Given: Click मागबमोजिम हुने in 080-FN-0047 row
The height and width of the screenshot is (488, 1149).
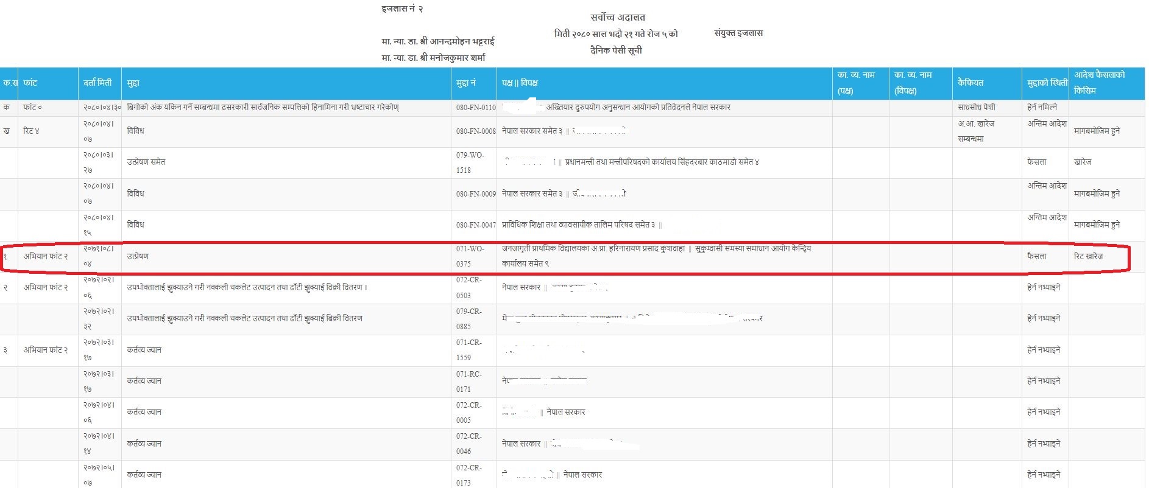Looking at the screenshot, I should (x=1097, y=225).
